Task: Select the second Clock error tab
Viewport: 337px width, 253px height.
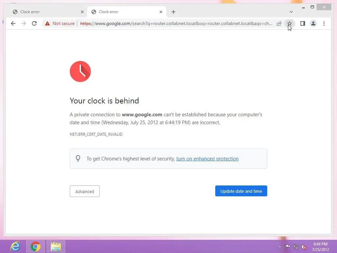Action: pos(127,12)
